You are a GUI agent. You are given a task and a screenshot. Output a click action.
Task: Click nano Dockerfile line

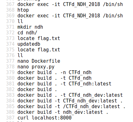(x=39, y=61)
